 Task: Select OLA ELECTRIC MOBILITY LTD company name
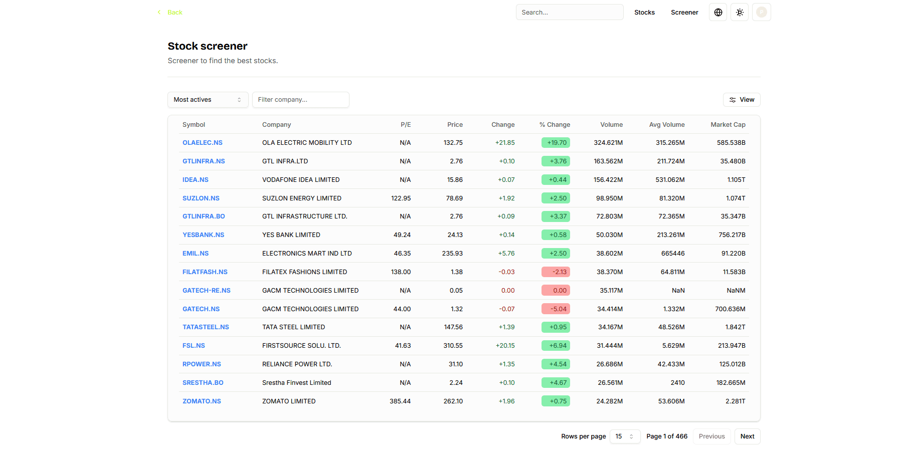click(307, 143)
